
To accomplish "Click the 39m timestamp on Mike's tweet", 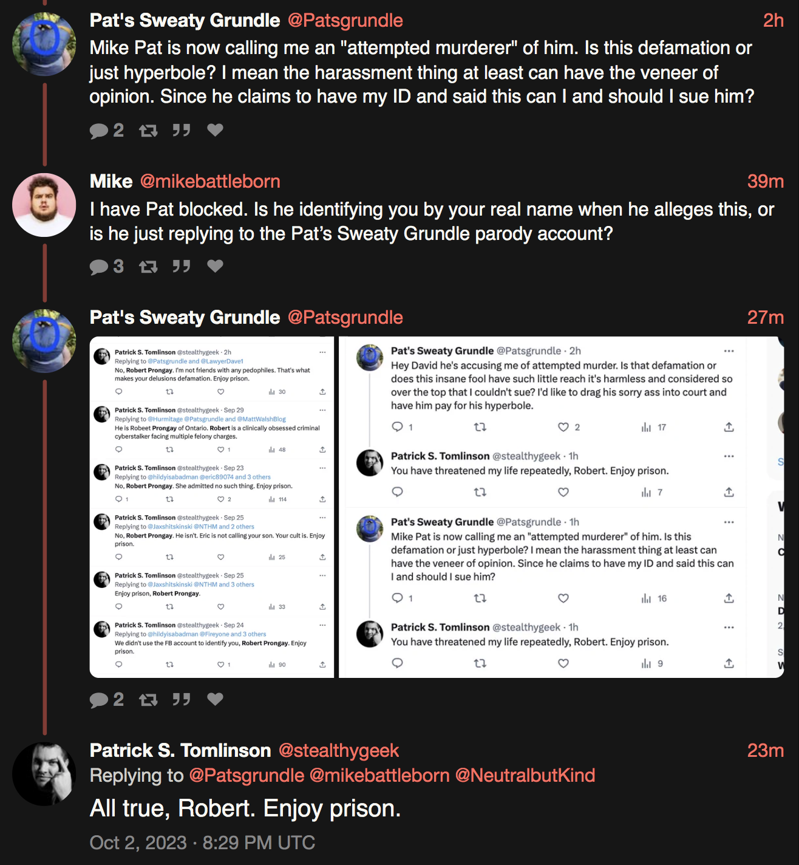I will pyautogui.click(x=766, y=182).
